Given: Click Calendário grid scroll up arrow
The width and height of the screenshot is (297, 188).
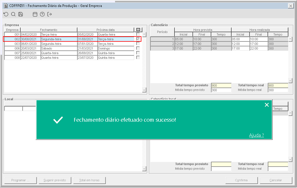Looking at the screenshot, I should [x=290, y=39].
